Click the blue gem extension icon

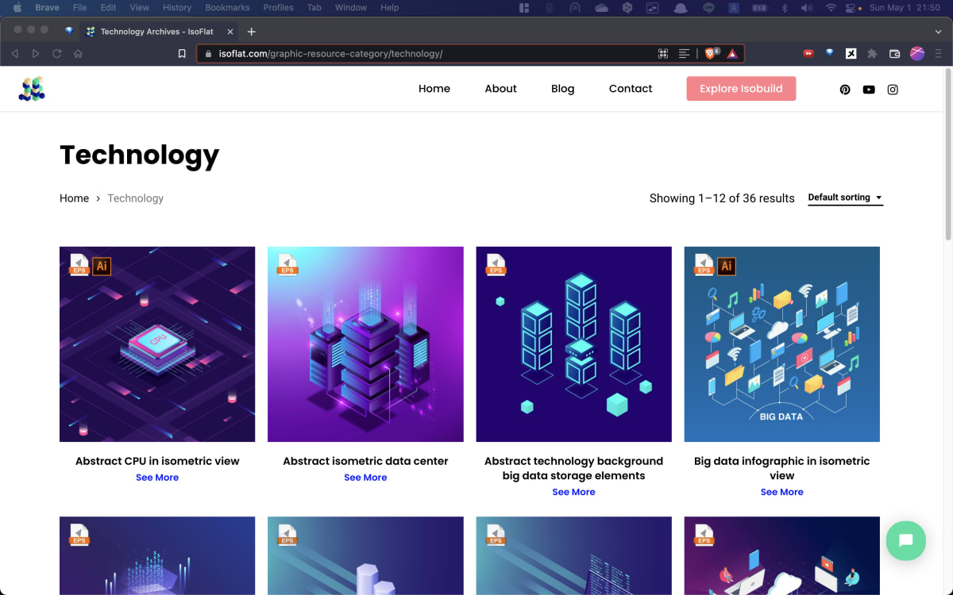[x=830, y=54]
